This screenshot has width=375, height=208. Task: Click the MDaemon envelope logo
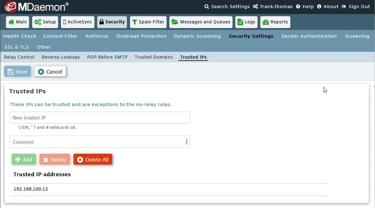pos(10,7)
